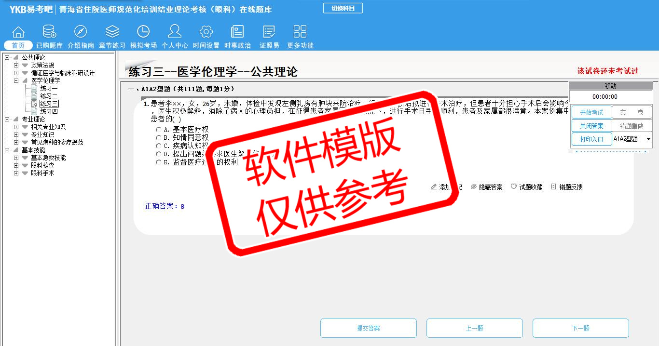
Task: Click the 介绍指南 compass icon
Action: [x=81, y=32]
